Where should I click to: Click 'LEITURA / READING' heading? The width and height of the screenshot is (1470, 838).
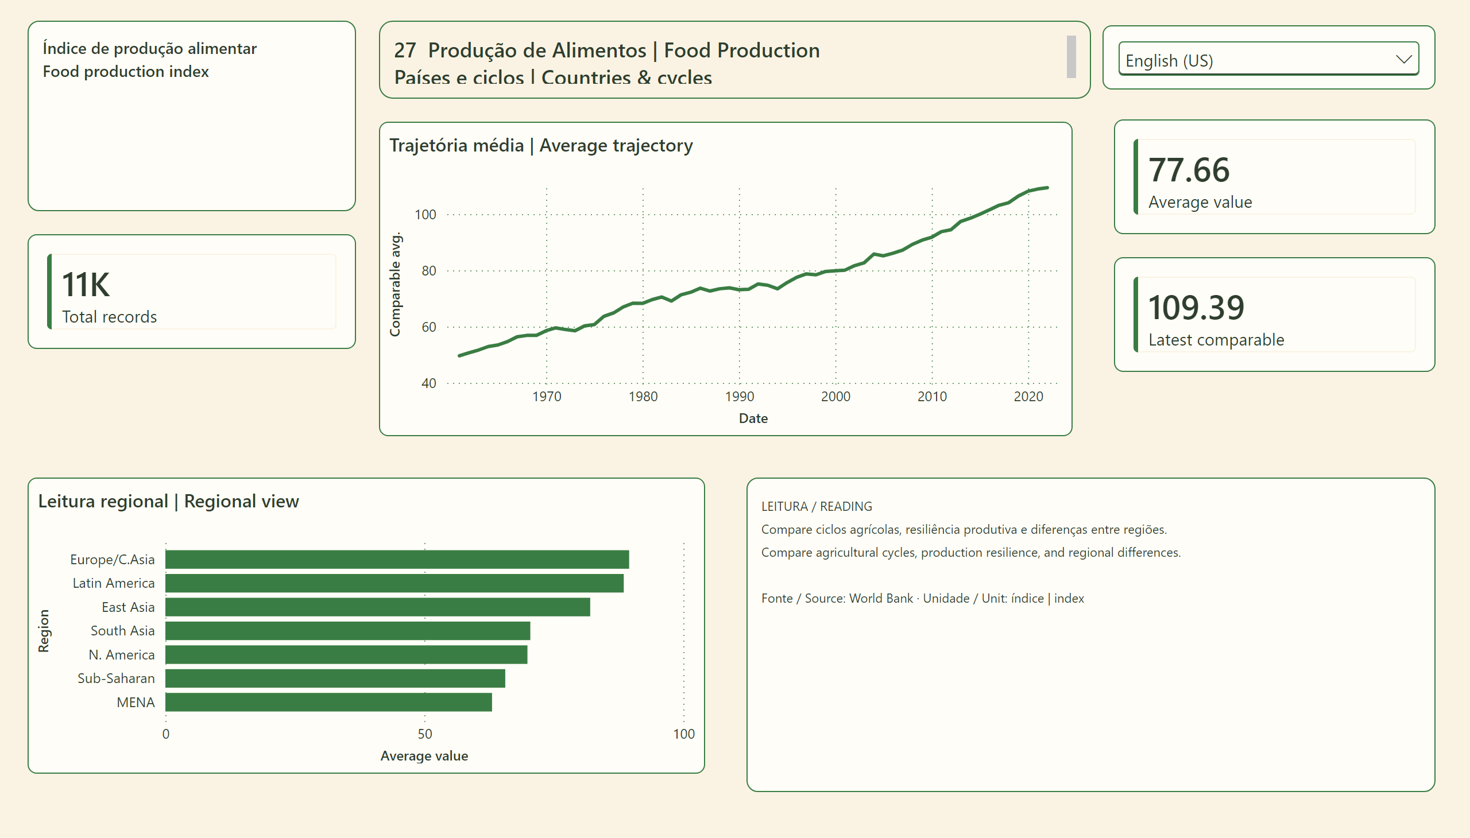(x=817, y=506)
